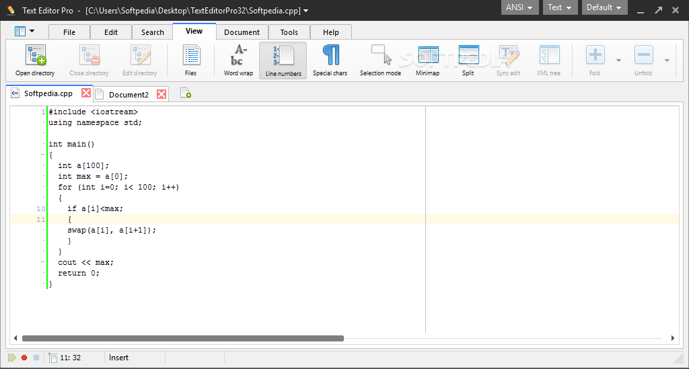Click the scroll right arrow
The image size is (689, 369).
click(672, 338)
